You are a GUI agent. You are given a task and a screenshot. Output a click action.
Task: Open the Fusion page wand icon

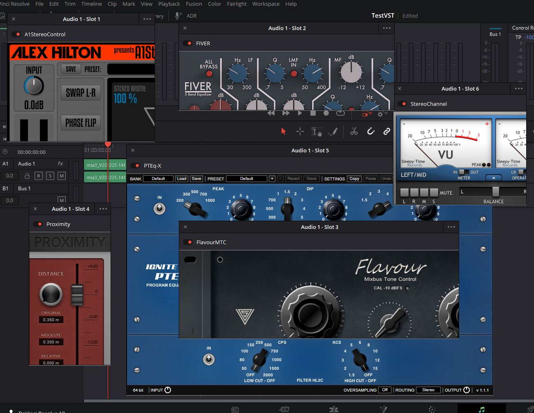point(383,409)
